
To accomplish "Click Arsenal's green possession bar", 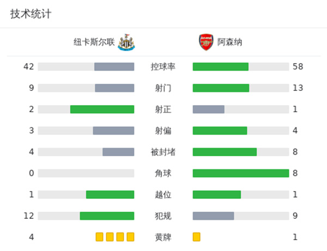I will 220,66.
